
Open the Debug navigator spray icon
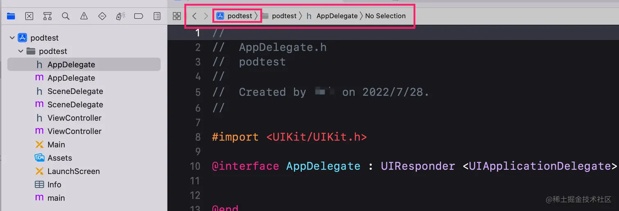120,16
